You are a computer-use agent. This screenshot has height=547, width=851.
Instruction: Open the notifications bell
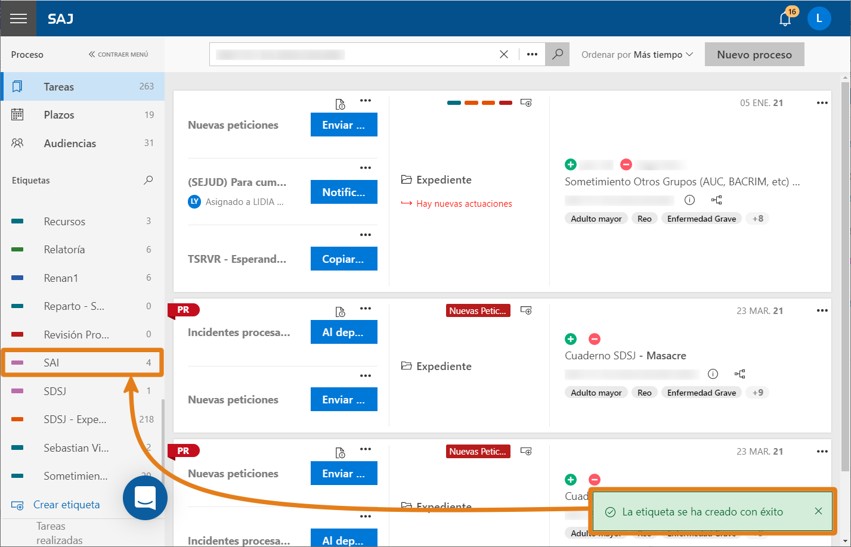pos(785,18)
